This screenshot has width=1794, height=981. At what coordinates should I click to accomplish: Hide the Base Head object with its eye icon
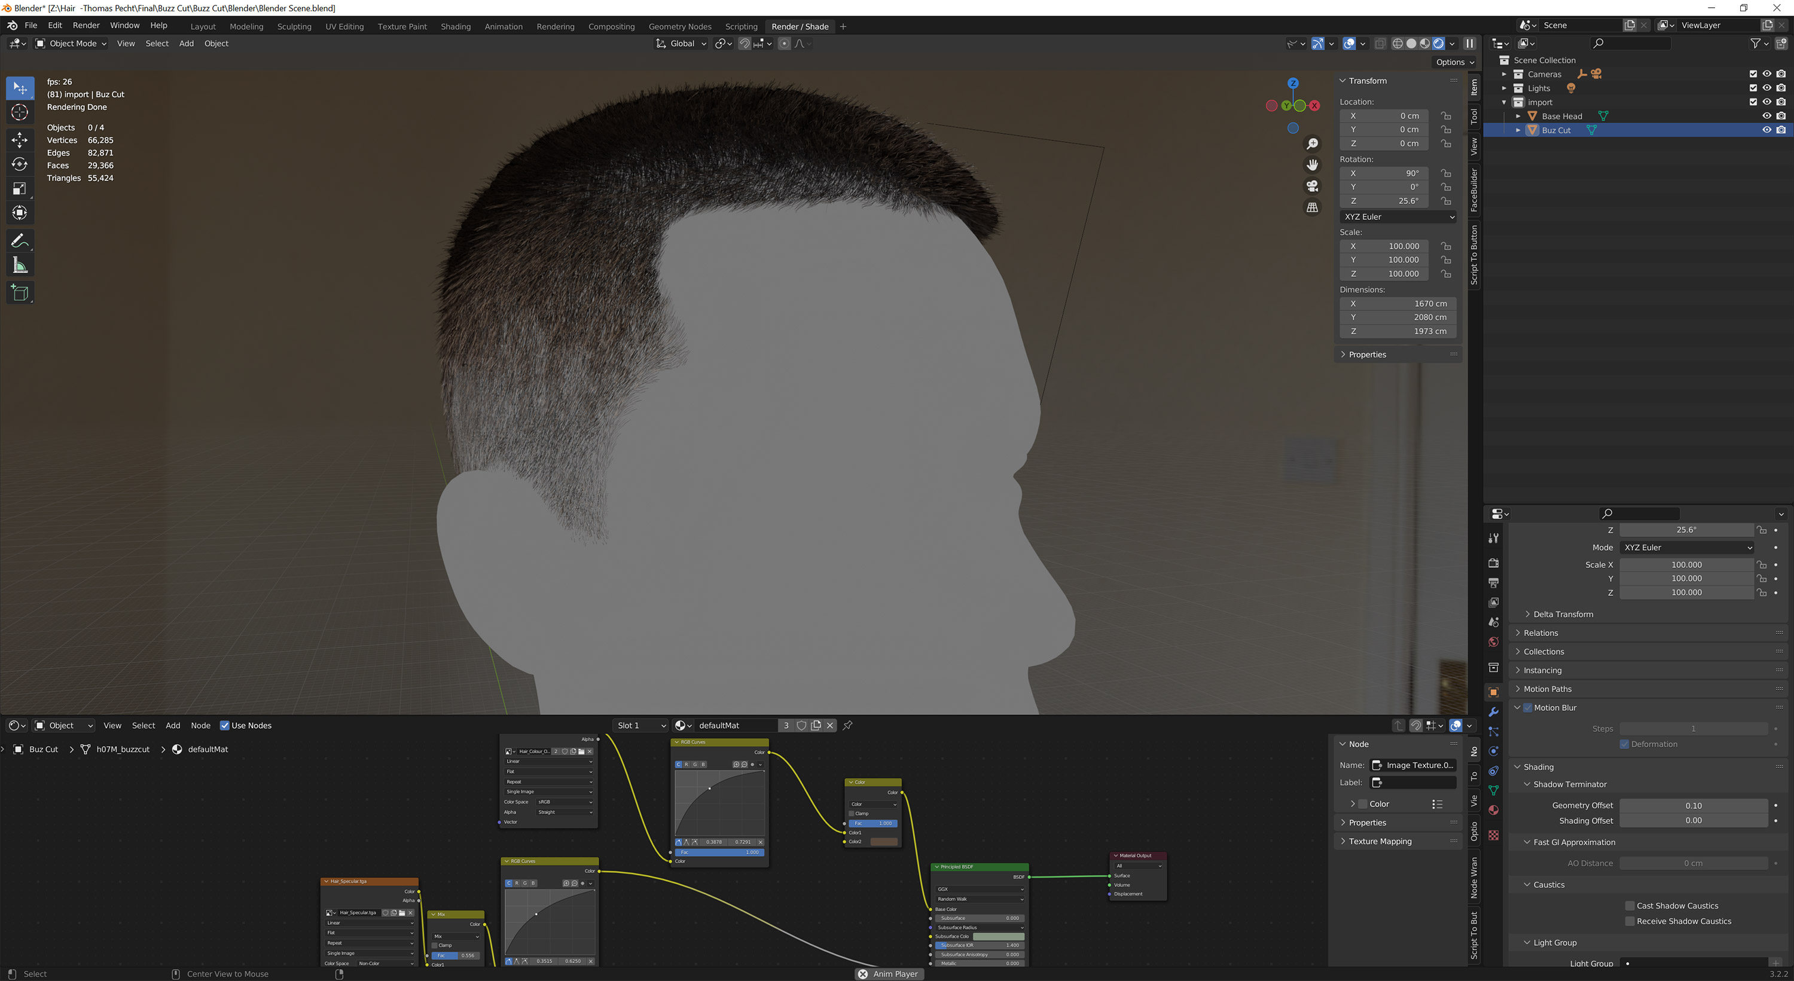[x=1767, y=115]
